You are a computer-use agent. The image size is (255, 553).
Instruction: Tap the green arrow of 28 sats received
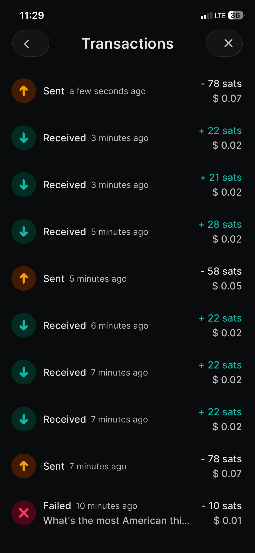[x=24, y=232]
